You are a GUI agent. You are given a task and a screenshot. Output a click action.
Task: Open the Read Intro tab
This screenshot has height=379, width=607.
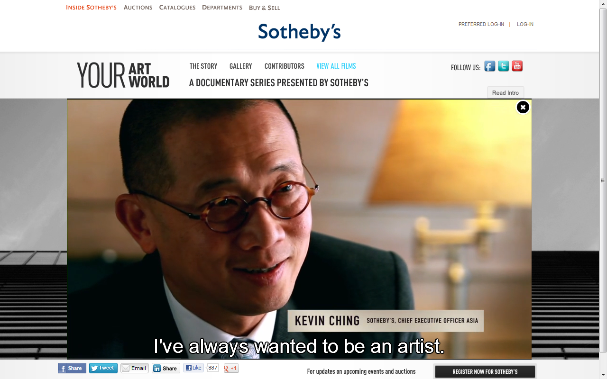(x=506, y=93)
